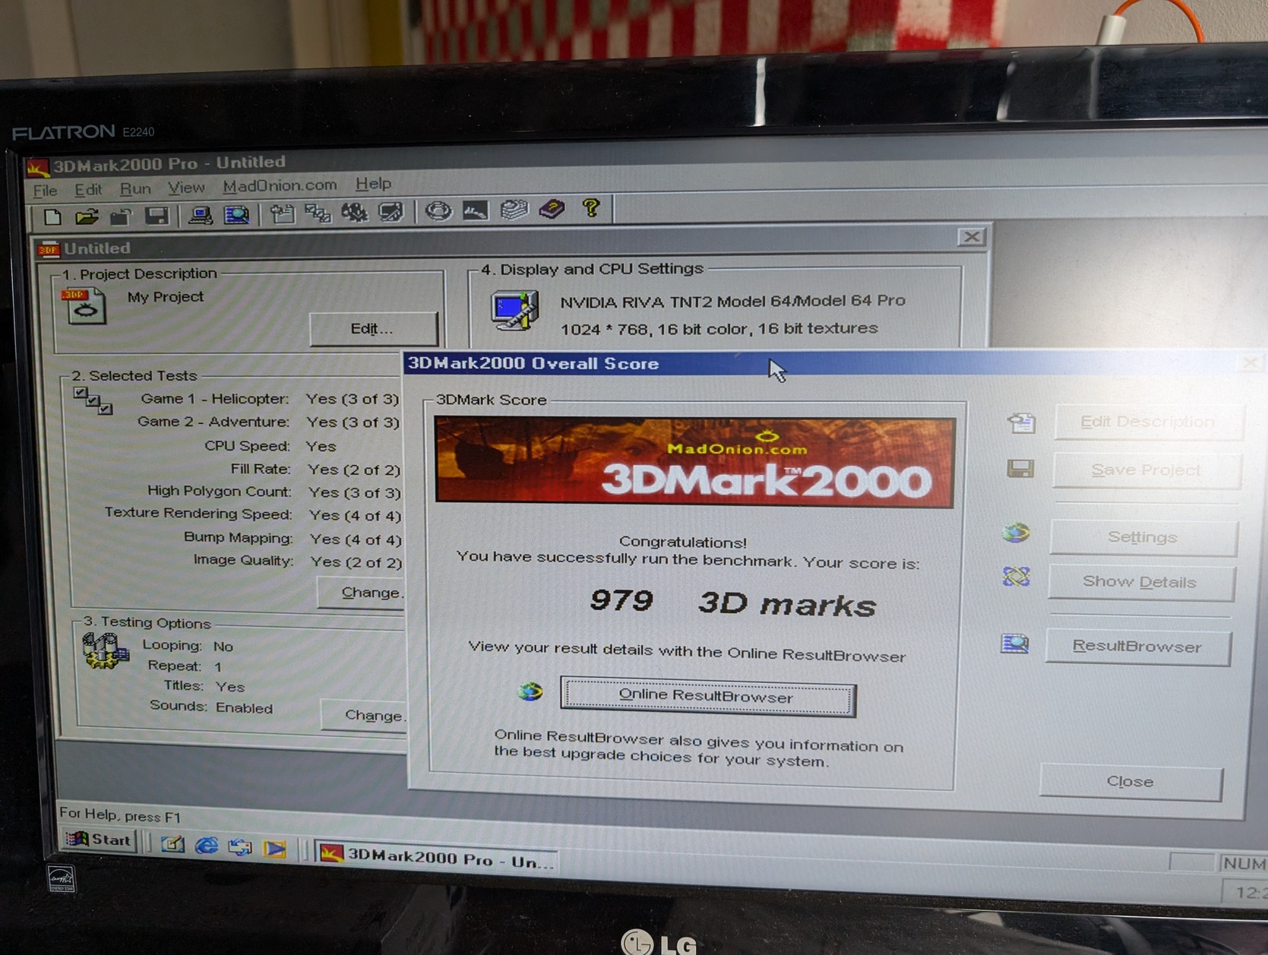1268x955 pixels.
Task: Click the Game 1 - Helicopter label
Action: point(214,399)
